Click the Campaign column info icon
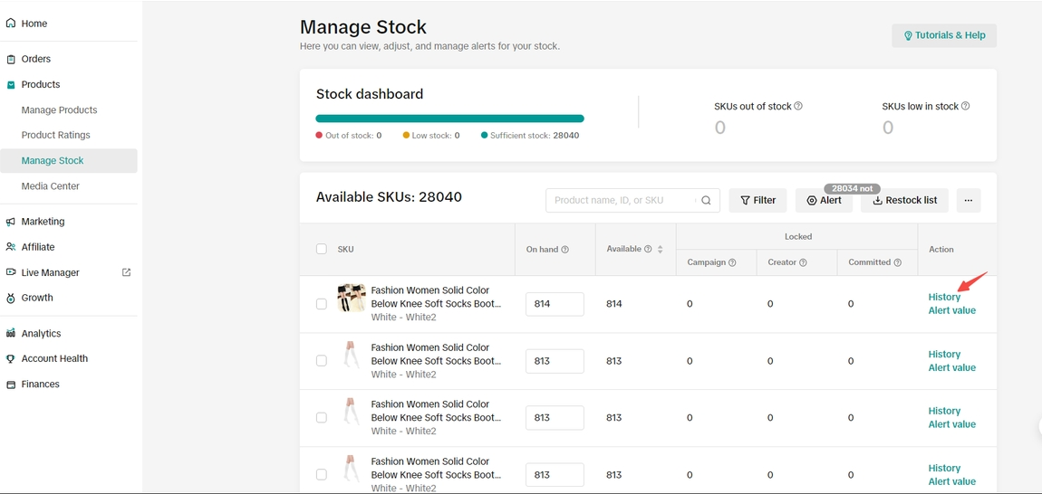Screen dimensions: 1042x494 [x=732, y=262]
